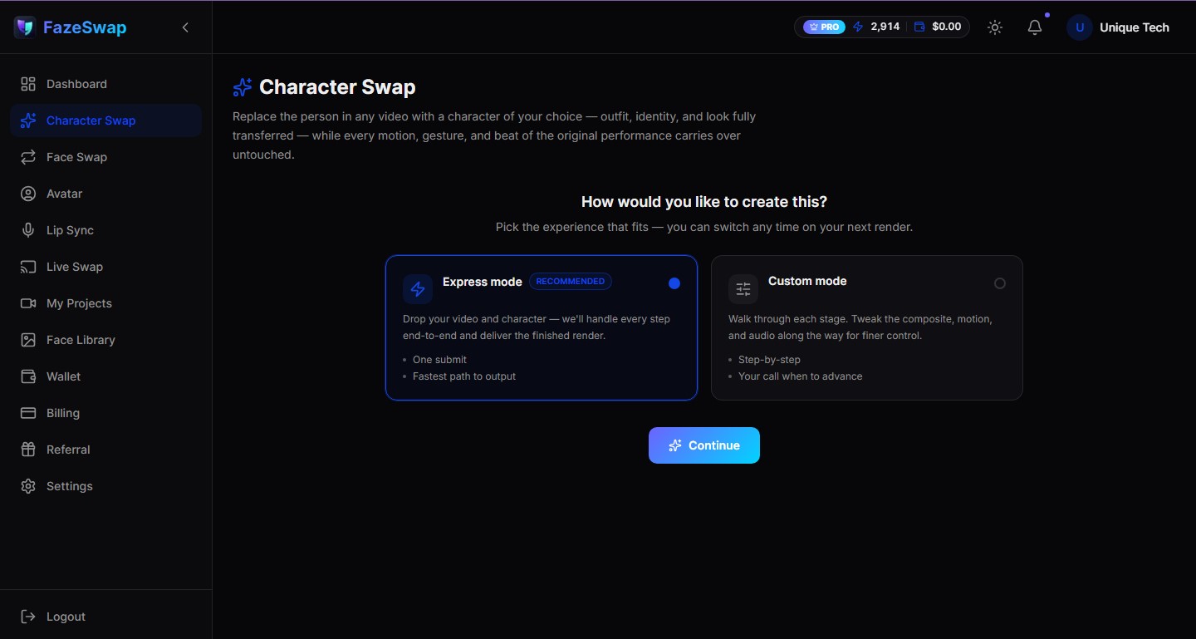Click the FazeSwap brand name
Viewport: 1196px width, 639px height.
(85, 27)
